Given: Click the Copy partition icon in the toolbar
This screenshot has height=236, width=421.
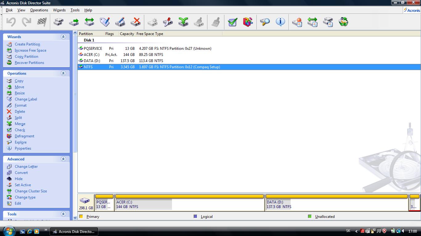Looking at the screenshot, I should coord(59,22).
